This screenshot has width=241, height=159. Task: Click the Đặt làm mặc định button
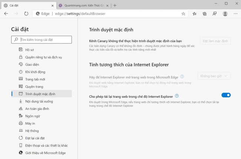(215, 41)
